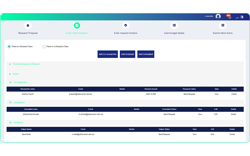Delete the co-researcher Ibrahim Yousif row
Image resolution: width=250 pixels, height=156 pixels.
point(234,94)
